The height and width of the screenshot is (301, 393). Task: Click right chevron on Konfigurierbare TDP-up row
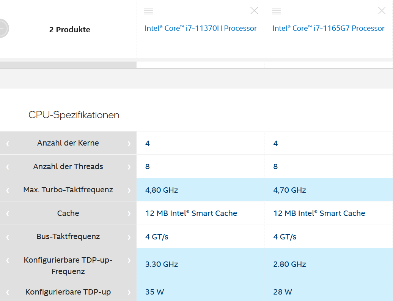(x=129, y=292)
